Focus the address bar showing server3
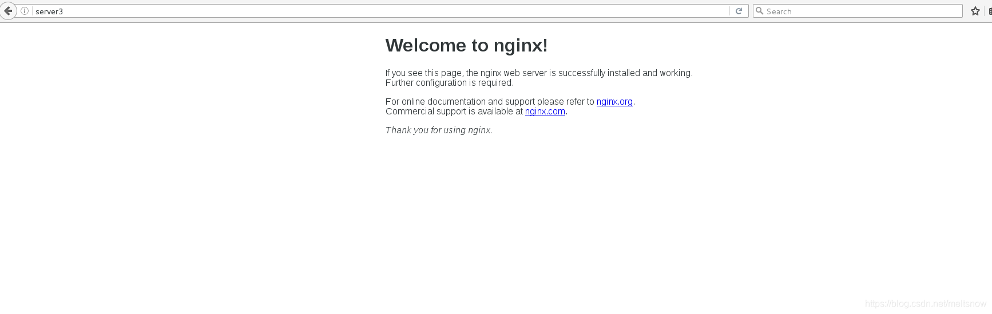The height and width of the screenshot is (314, 992). (381, 11)
